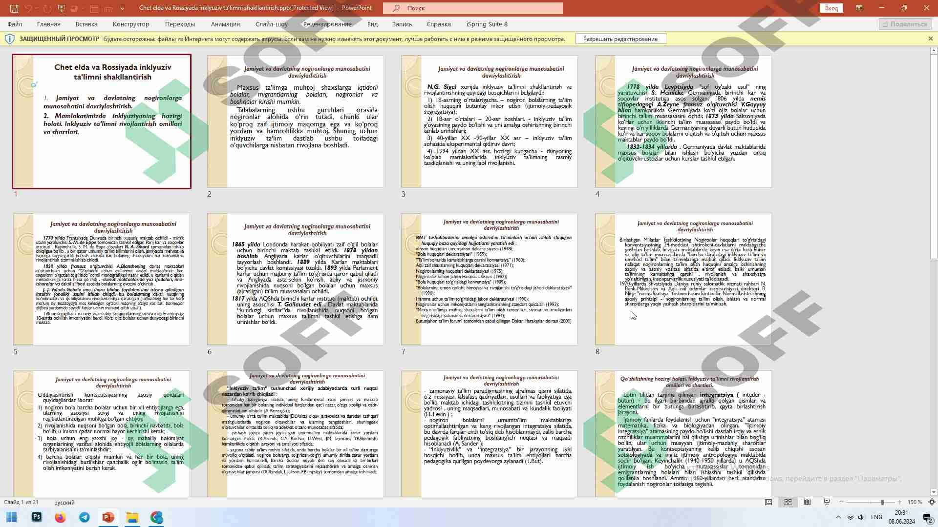The height and width of the screenshot is (527, 938).
Task: Select slide 2 thumbnail
Action: click(296, 122)
